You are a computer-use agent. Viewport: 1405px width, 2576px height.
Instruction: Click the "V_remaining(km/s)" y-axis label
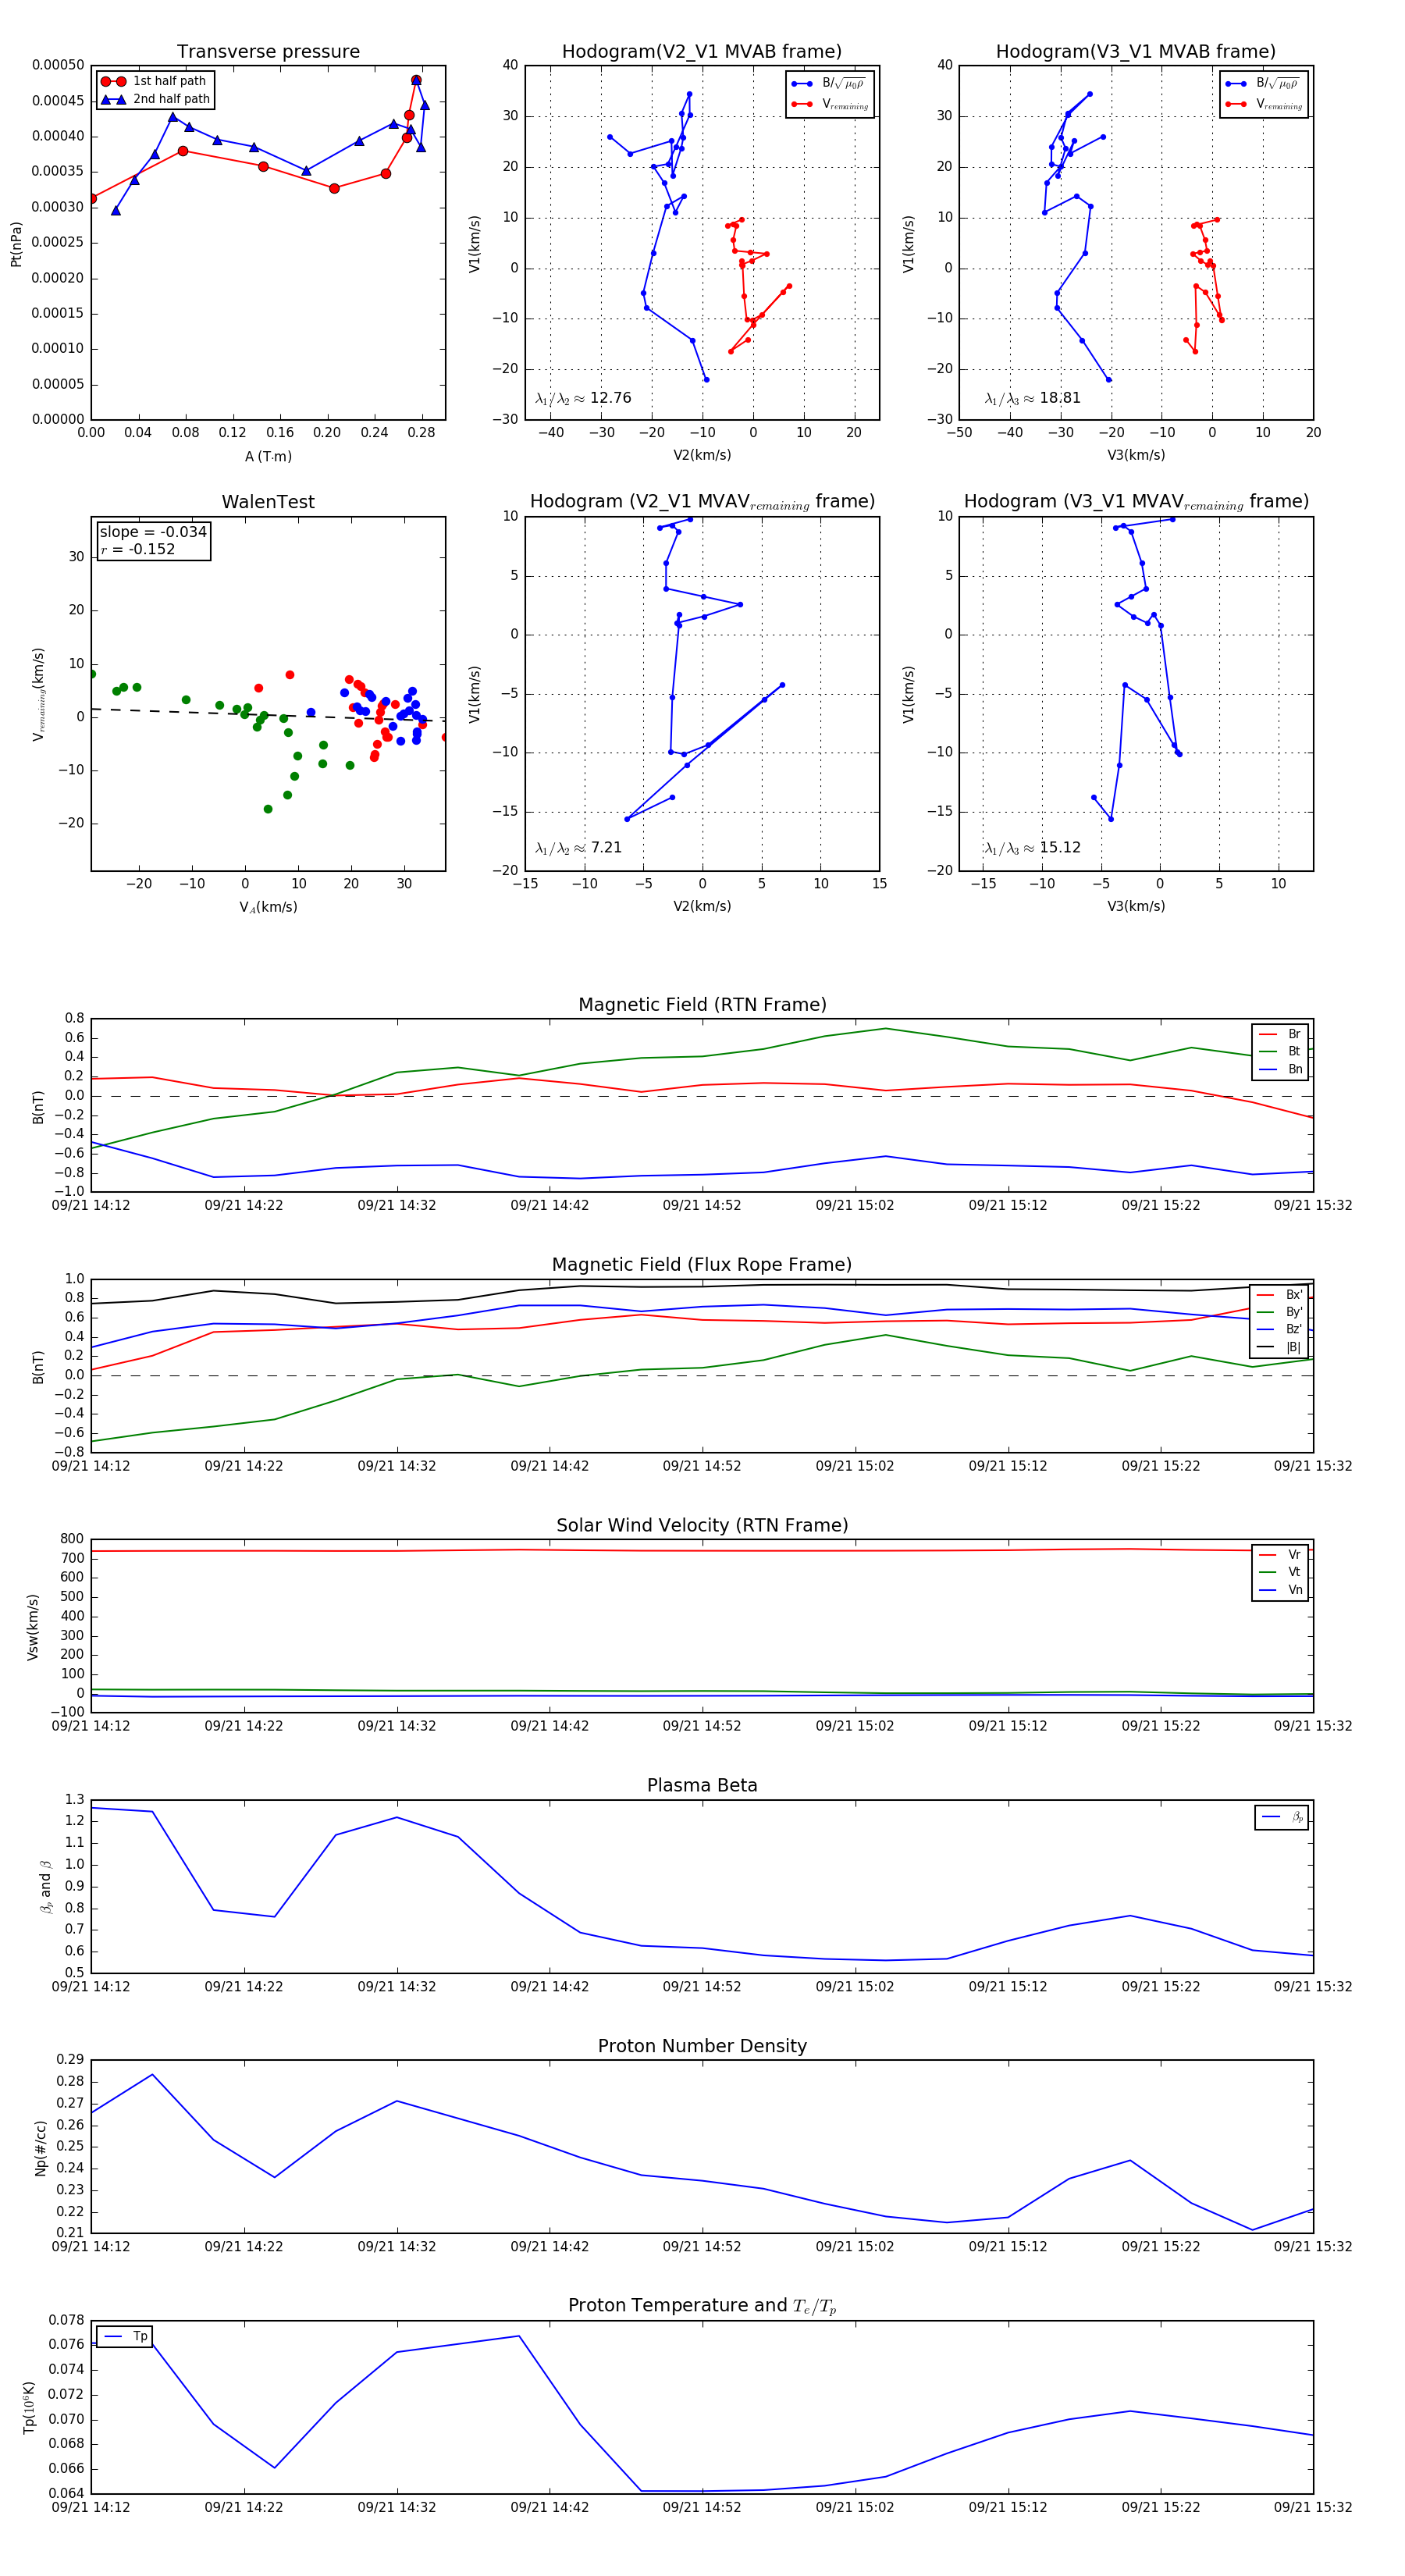(39, 694)
